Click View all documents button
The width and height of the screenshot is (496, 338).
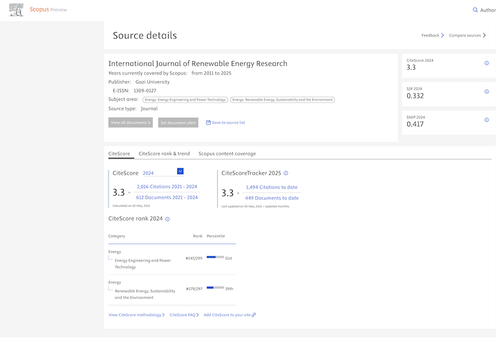pyautogui.click(x=130, y=122)
